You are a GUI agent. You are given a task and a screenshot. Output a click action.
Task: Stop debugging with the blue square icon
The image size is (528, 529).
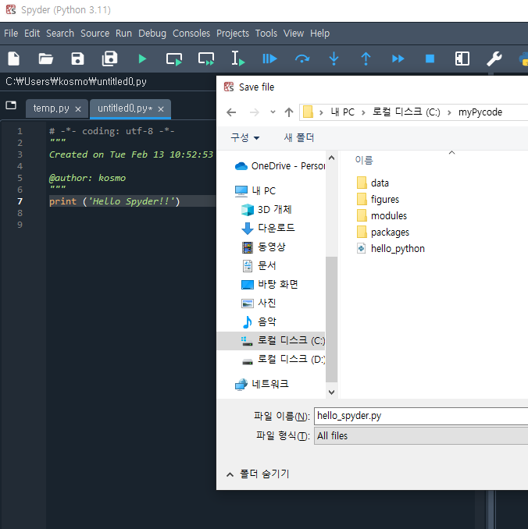click(x=430, y=59)
